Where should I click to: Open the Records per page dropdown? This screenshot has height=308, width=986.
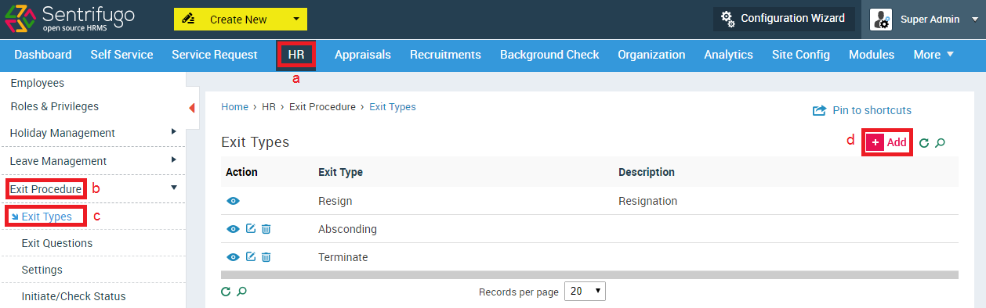[x=585, y=291]
